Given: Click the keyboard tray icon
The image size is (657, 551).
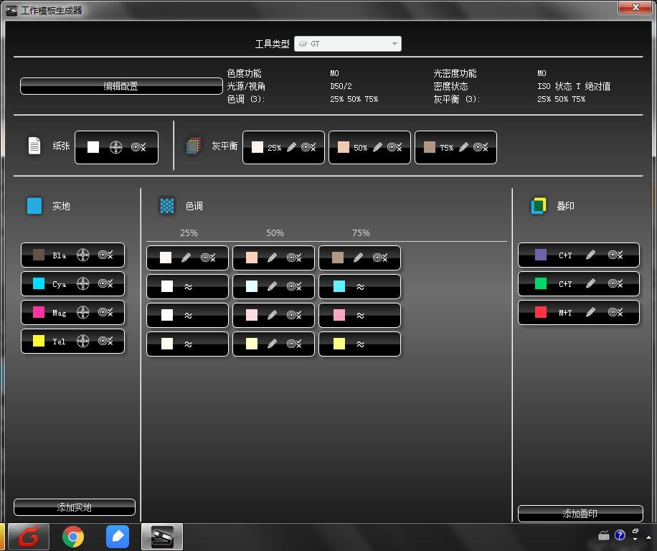Looking at the screenshot, I should 603,535.
